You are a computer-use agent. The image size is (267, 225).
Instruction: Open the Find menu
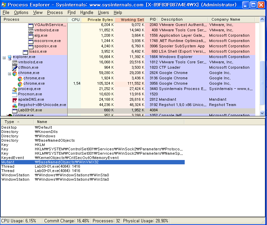72,13
